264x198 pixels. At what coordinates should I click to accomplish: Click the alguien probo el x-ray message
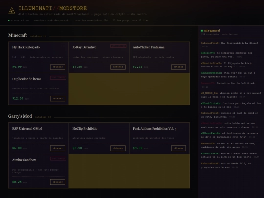[231, 95]
